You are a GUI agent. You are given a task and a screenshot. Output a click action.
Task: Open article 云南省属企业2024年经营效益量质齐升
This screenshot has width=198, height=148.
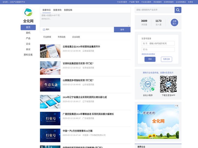[81, 47]
